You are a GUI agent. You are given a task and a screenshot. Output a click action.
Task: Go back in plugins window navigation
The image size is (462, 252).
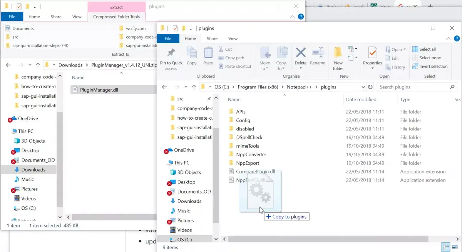pos(164,87)
